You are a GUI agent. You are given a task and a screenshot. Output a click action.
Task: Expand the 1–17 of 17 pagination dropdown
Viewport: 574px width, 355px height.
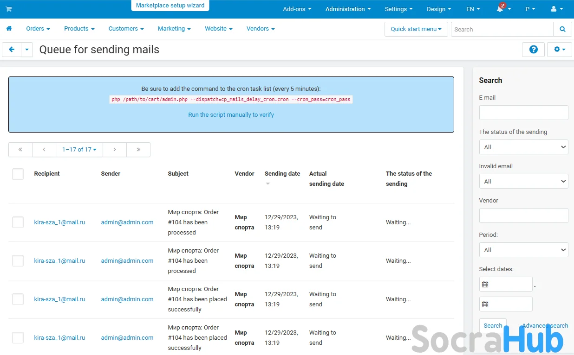click(x=79, y=150)
